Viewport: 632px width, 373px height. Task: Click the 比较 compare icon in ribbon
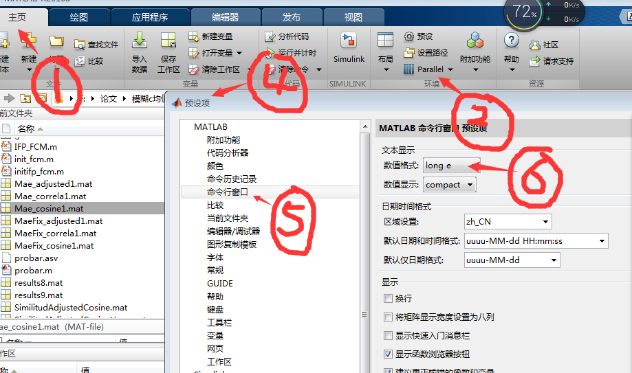click(79, 61)
